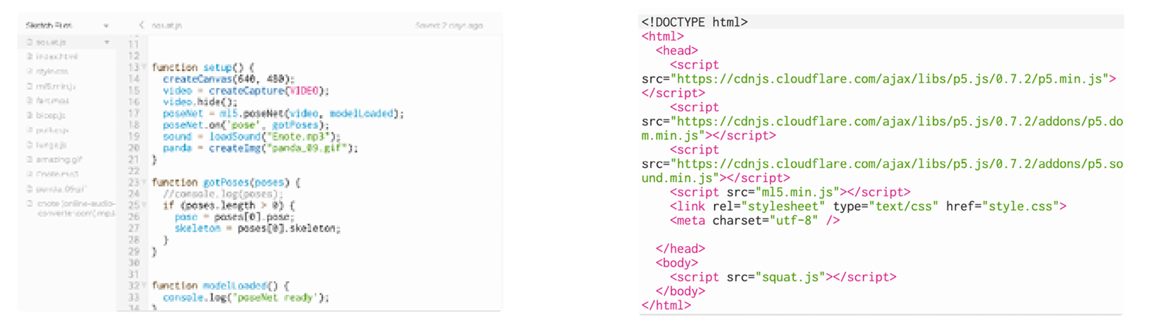The height and width of the screenshot is (334, 1150).
Task: Click the file icon beside online-audio-converter mp3
Action: [x=29, y=204]
